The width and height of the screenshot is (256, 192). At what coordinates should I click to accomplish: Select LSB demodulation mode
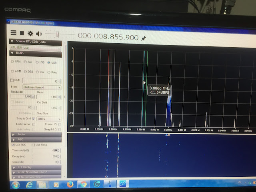click(x=40, y=62)
